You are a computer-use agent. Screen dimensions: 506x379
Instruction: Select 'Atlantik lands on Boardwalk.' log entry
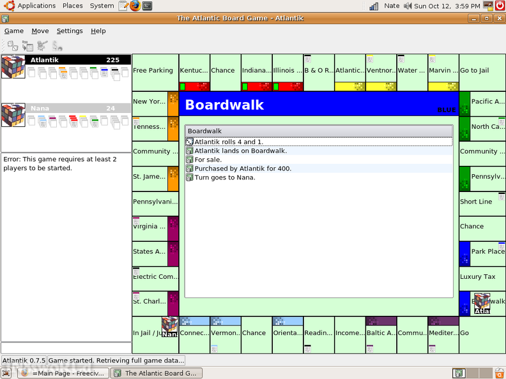tap(319, 151)
